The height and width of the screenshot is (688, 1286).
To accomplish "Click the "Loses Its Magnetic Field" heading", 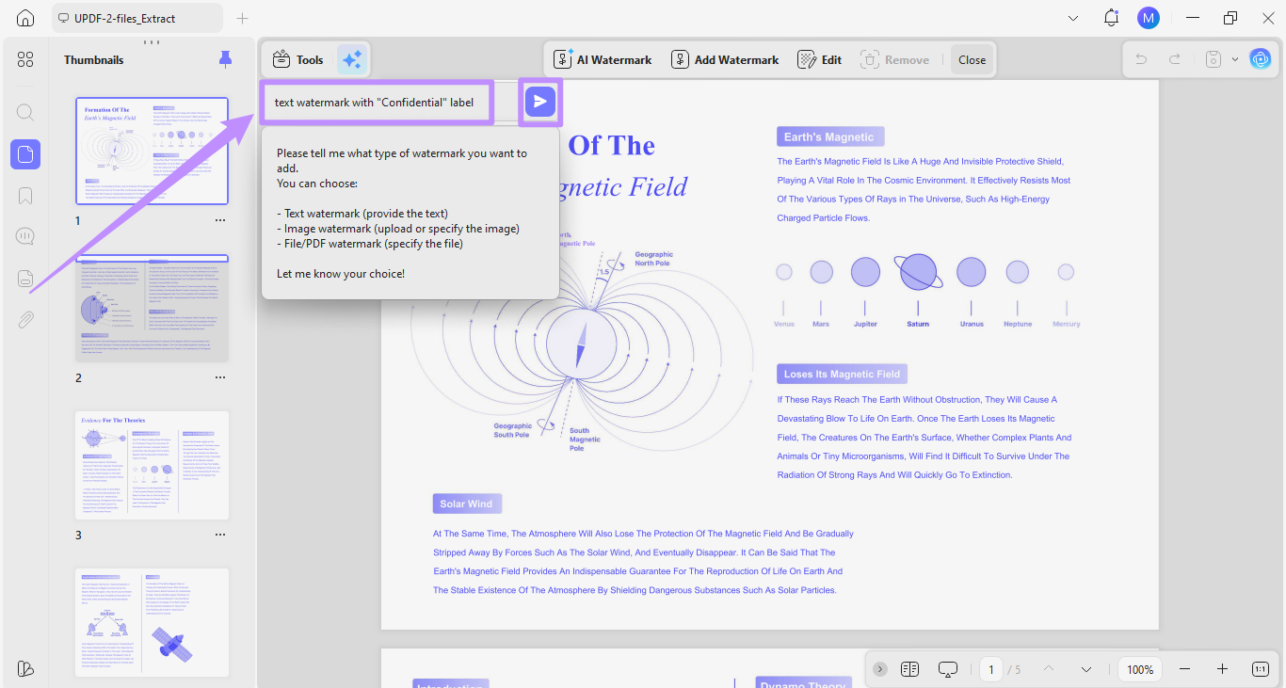I will point(842,374).
